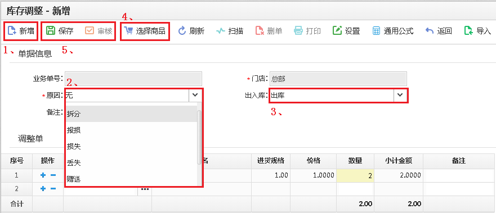Choose 赠送 from reason list
The width and height of the screenshot is (496, 213).
pos(131,179)
